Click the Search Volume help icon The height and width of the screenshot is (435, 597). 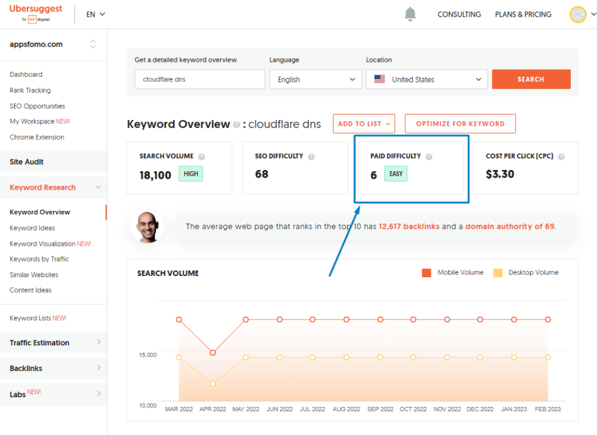pos(201,157)
